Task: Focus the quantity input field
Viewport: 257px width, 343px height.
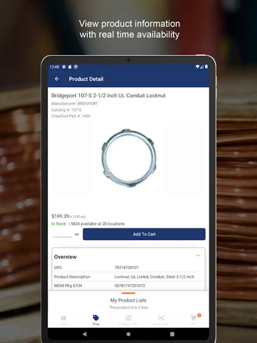Action: pos(62,234)
